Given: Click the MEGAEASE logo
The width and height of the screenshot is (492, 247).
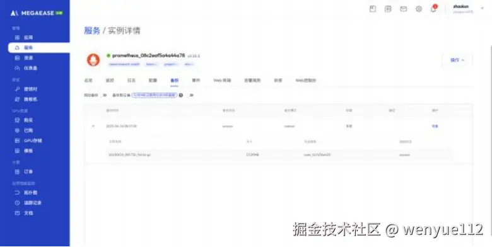Looking at the screenshot, I should (x=37, y=13).
